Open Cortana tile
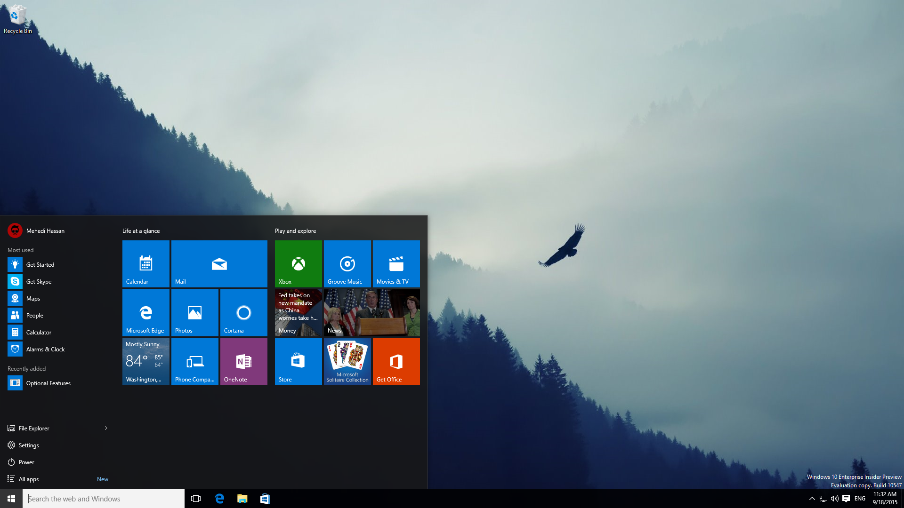 (x=243, y=312)
